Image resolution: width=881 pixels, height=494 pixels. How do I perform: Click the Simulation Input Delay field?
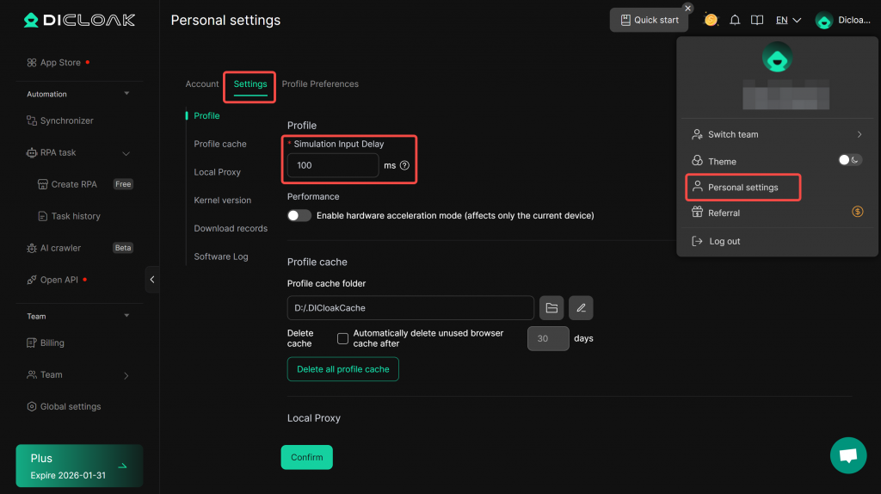pos(332,165)
